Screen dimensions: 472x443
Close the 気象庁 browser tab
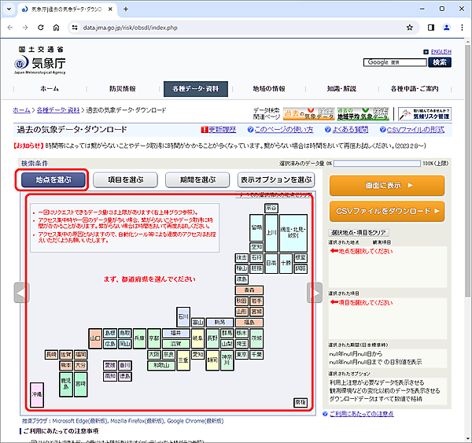(110, 9)
